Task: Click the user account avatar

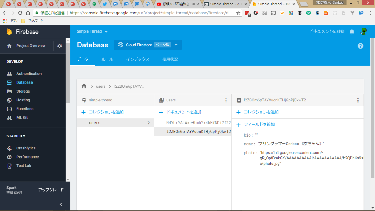Action: (x=363, y=32)
